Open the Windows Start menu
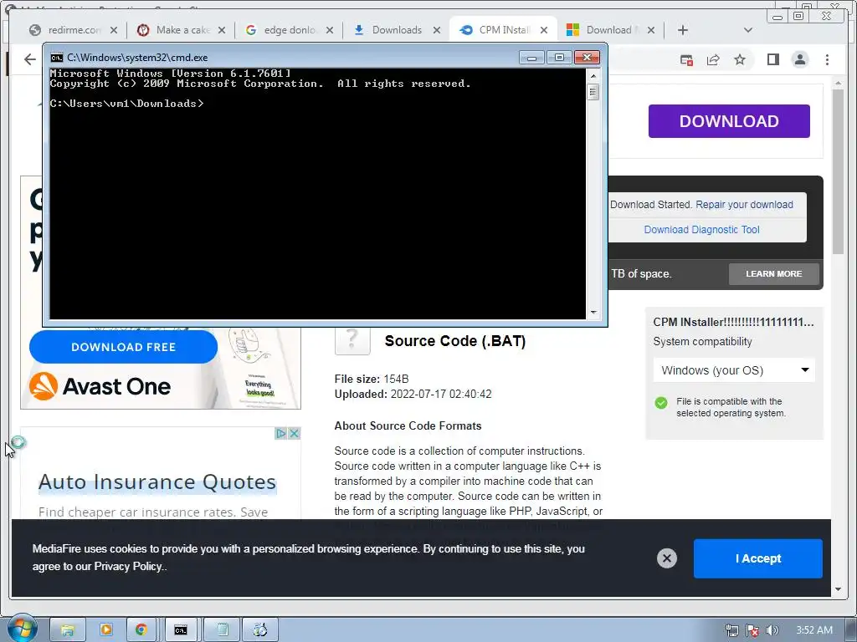Viewport: 857px width, 642px height. coord(22,629)
